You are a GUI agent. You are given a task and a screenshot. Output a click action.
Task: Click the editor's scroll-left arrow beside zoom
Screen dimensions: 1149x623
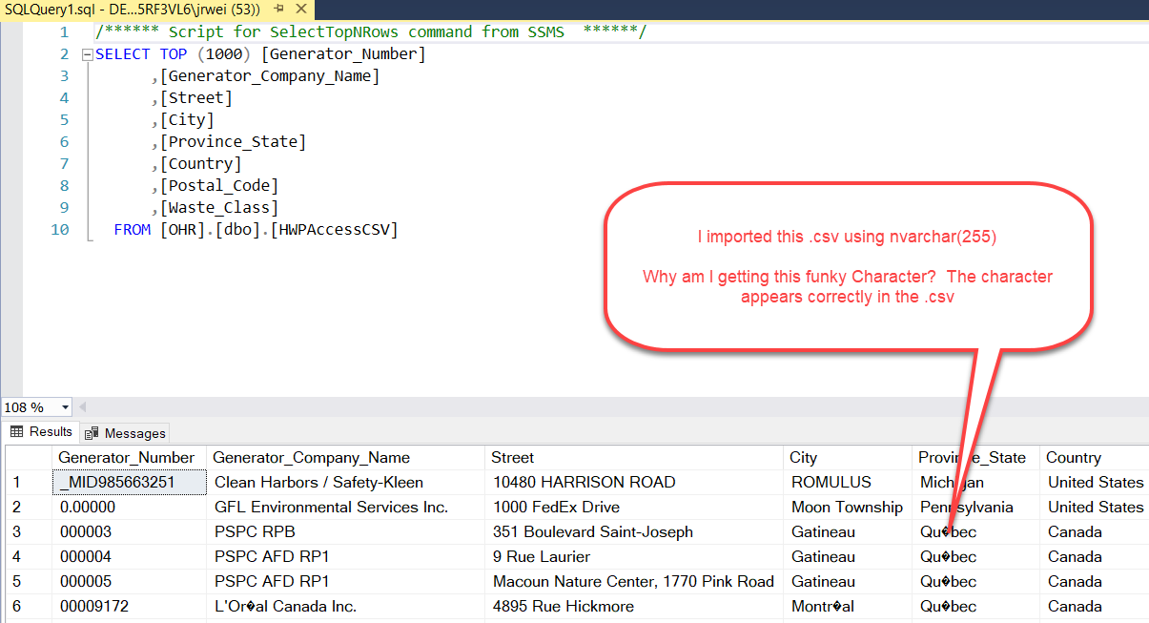(82, 407)
